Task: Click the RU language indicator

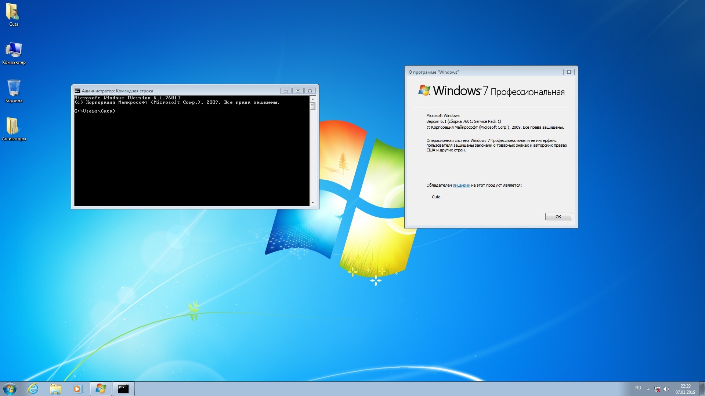Action: click(638, 388)
